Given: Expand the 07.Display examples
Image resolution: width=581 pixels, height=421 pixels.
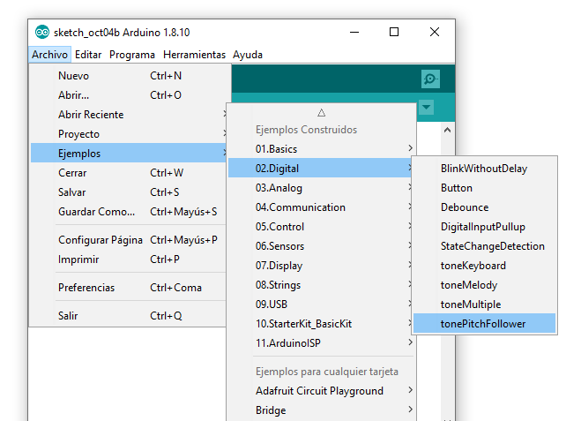Looking at the screenshot, I should pyautogui.click(x=321, y=266).
